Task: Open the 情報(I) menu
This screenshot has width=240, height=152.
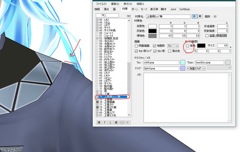Action: pyautogui.click(x=140, y=4)
